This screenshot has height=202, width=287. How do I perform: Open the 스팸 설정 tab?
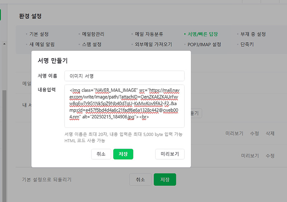coord(91,44)
